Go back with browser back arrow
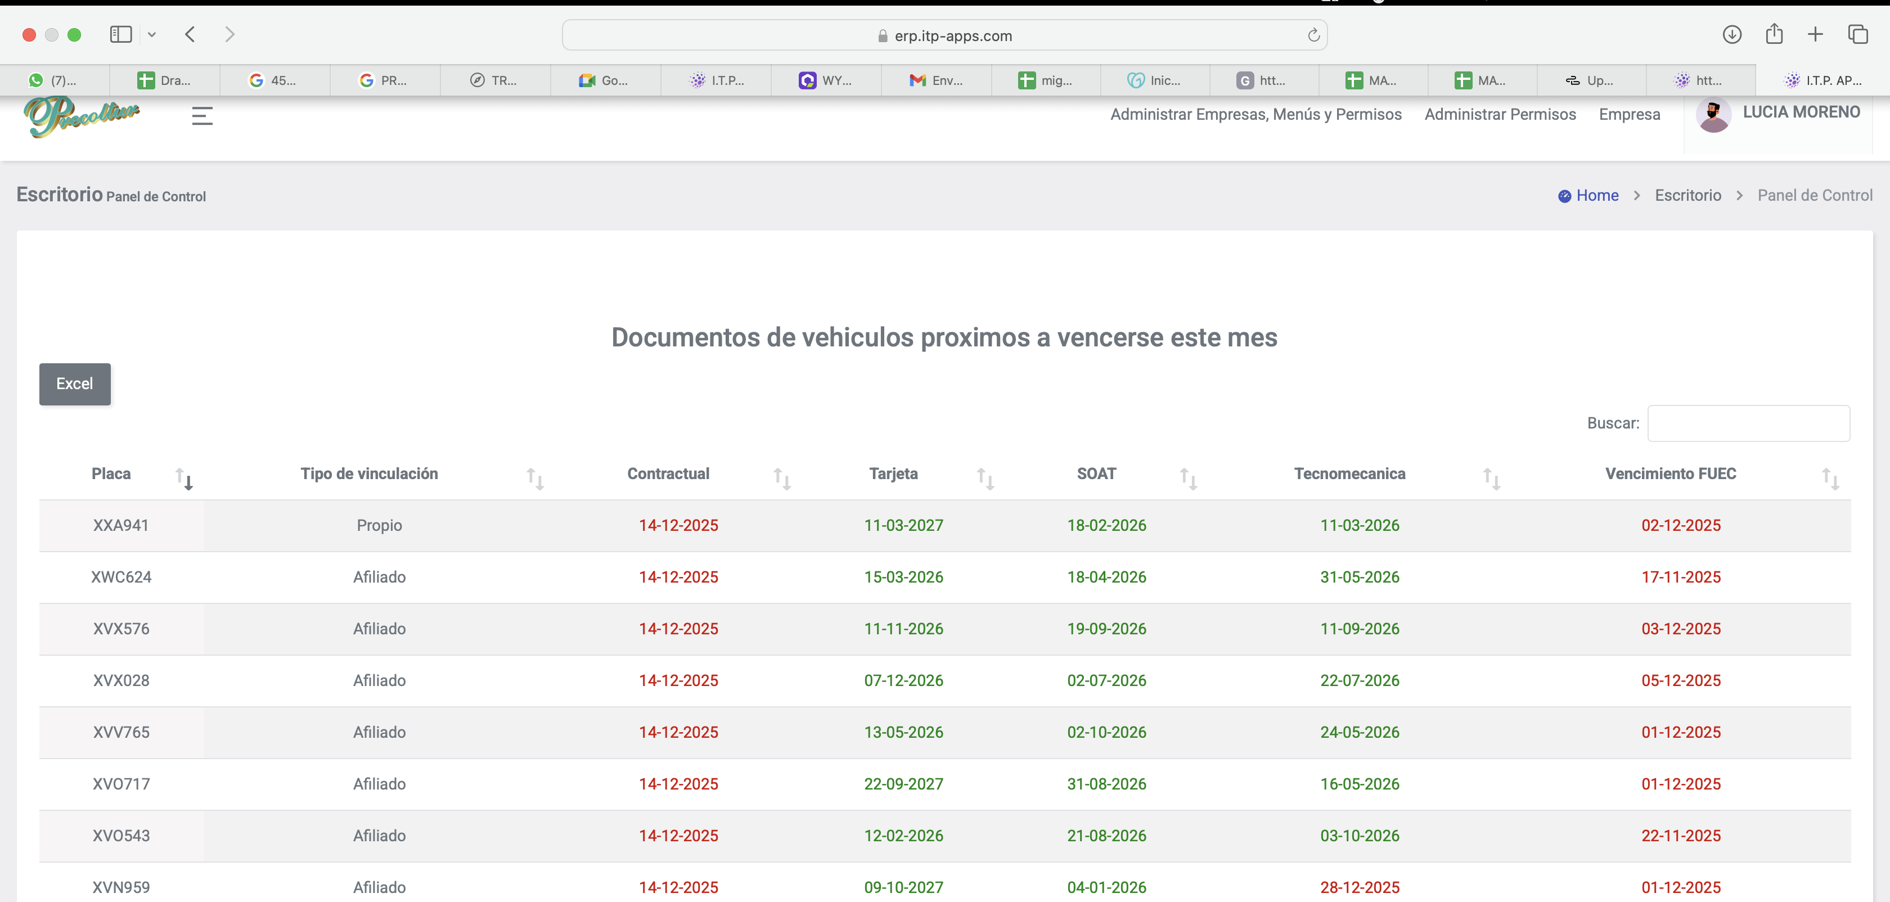1890x902 pixels. click(x=190, y=34)
